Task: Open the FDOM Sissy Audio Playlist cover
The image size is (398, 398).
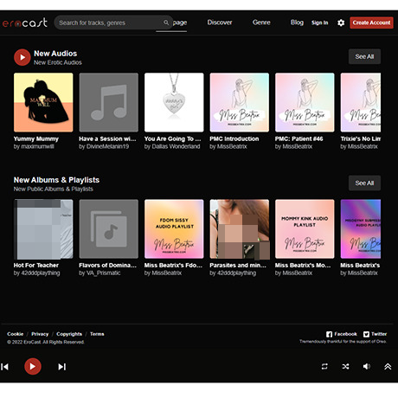Action: 174,229
